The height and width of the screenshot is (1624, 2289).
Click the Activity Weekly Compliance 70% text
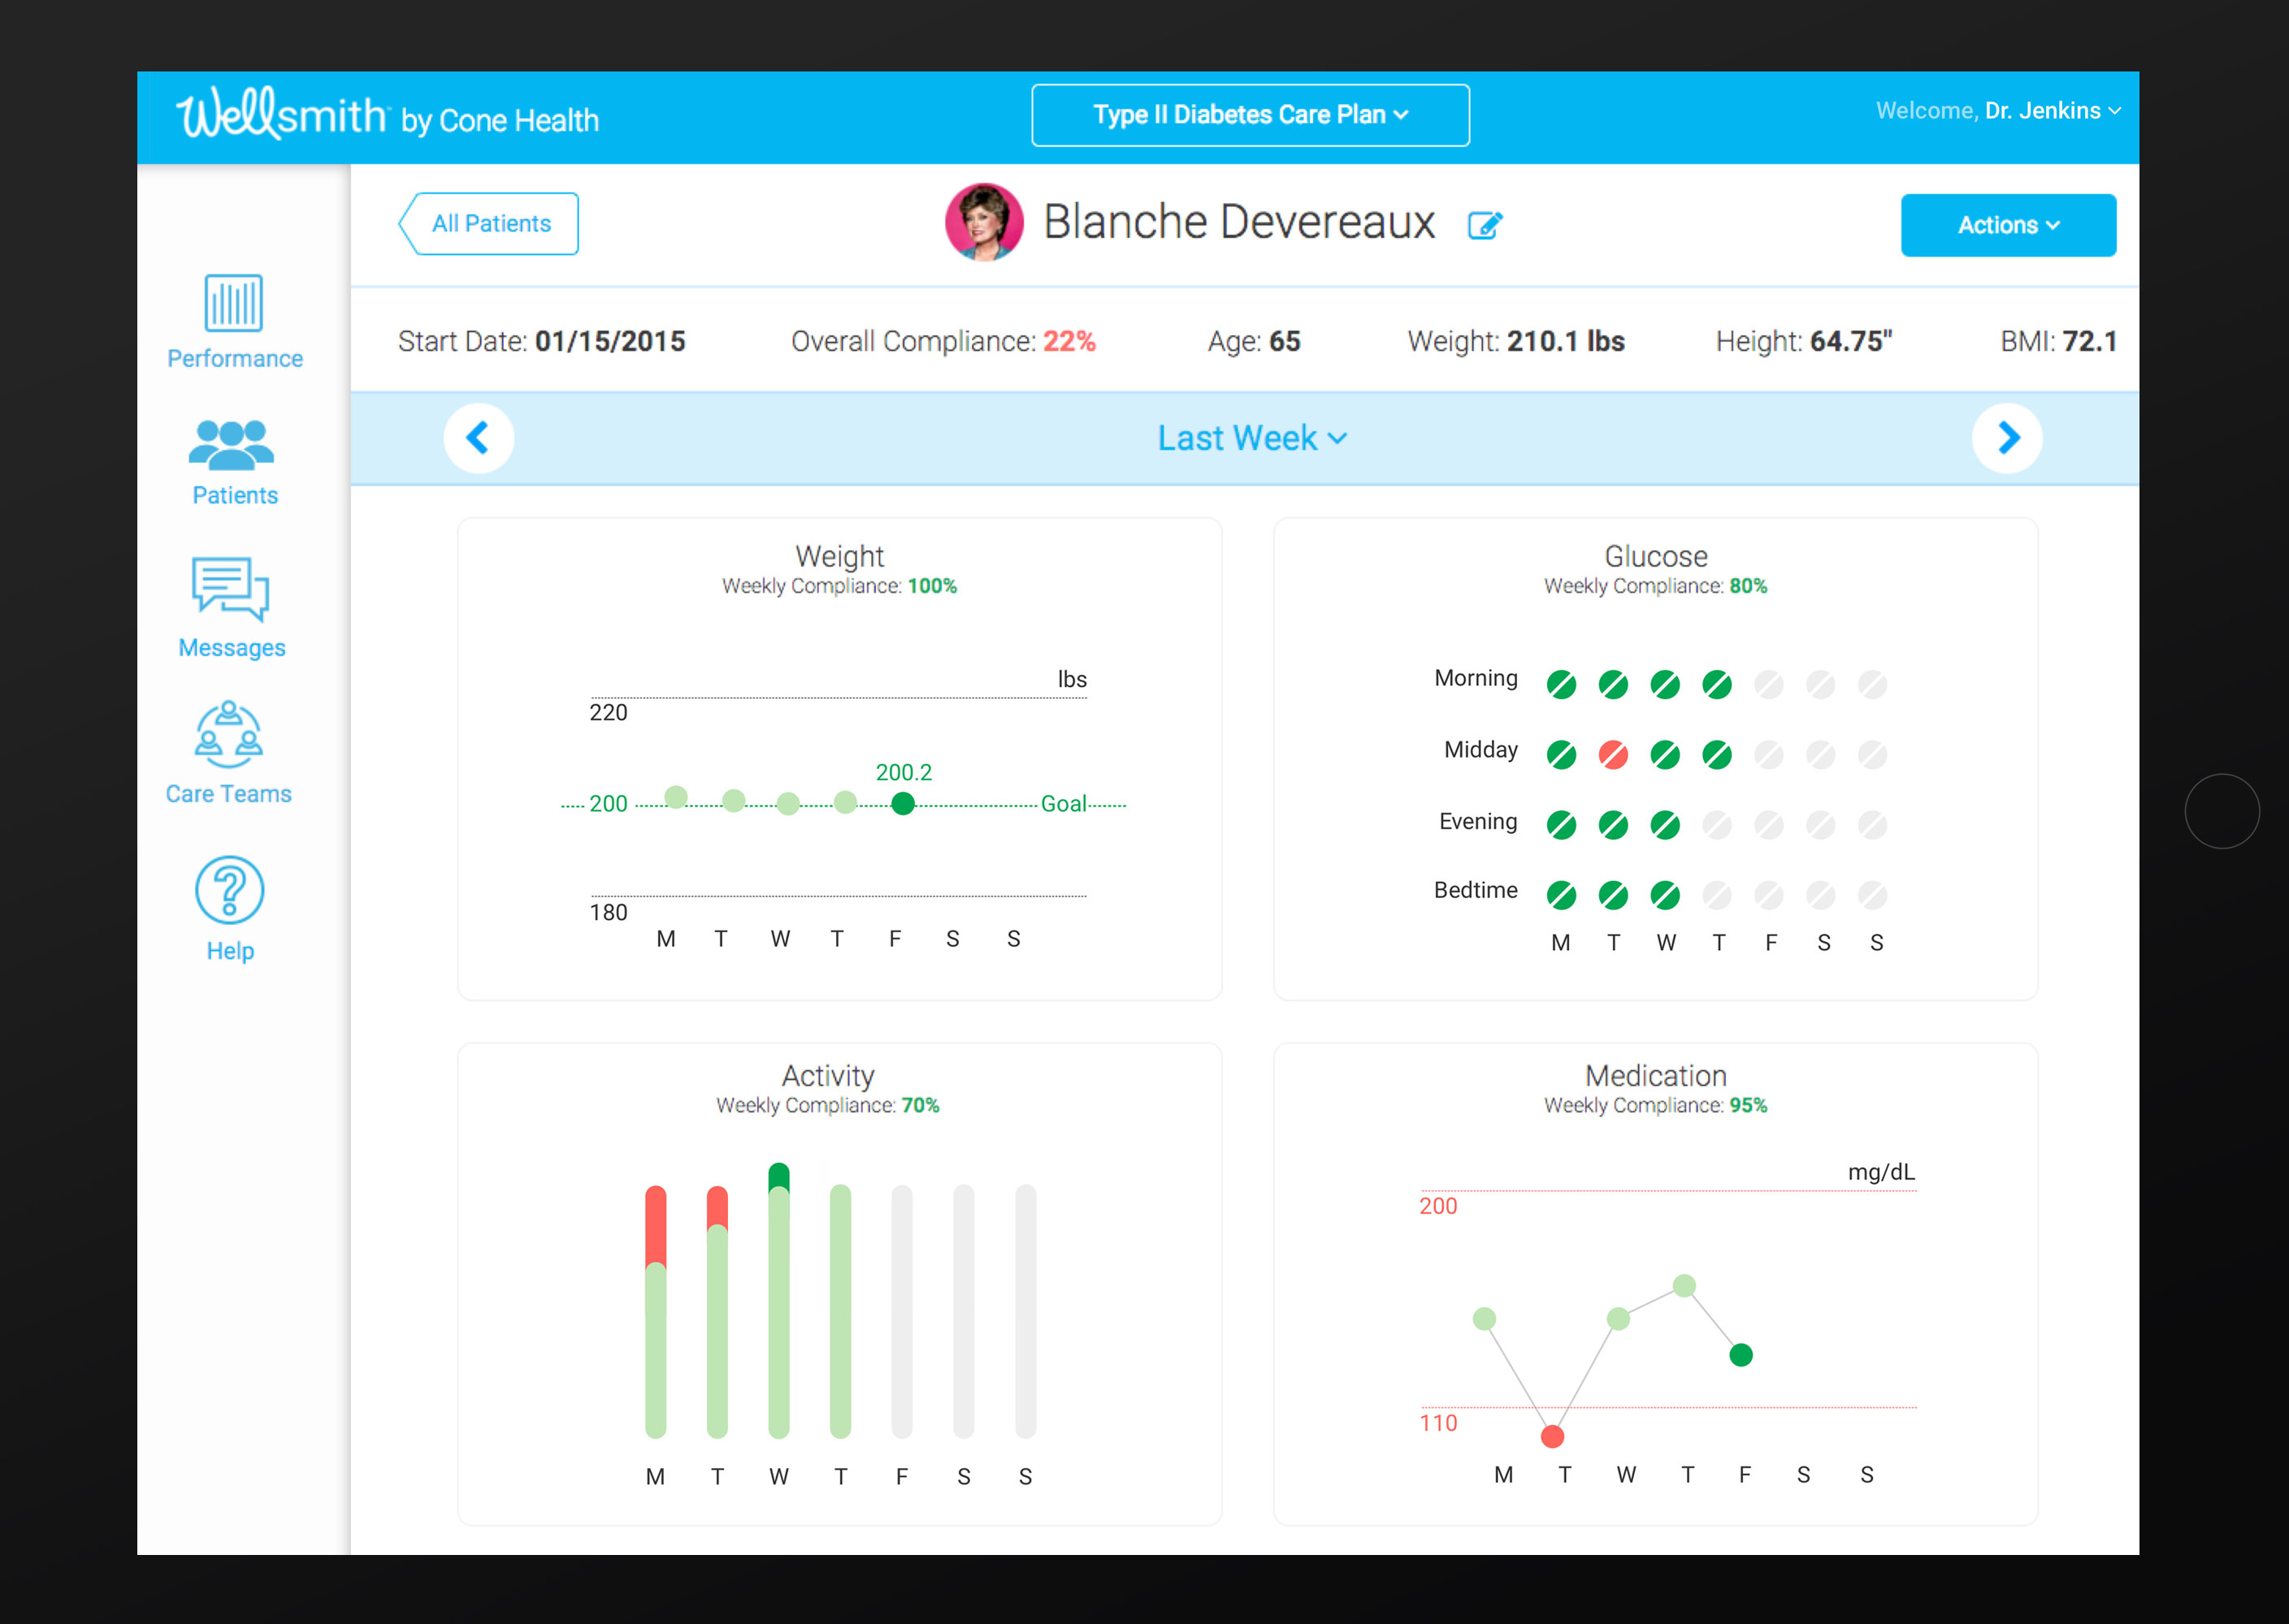tap(827, 1105)
